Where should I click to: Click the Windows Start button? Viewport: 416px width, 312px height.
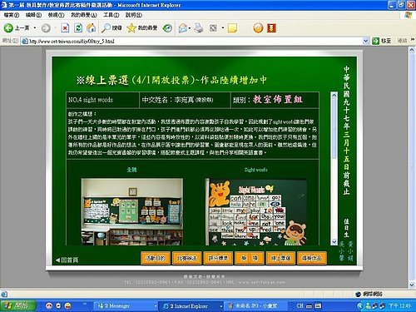18,306
